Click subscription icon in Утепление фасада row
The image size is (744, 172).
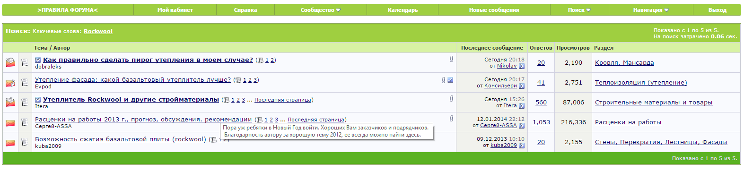click(450, 80)
